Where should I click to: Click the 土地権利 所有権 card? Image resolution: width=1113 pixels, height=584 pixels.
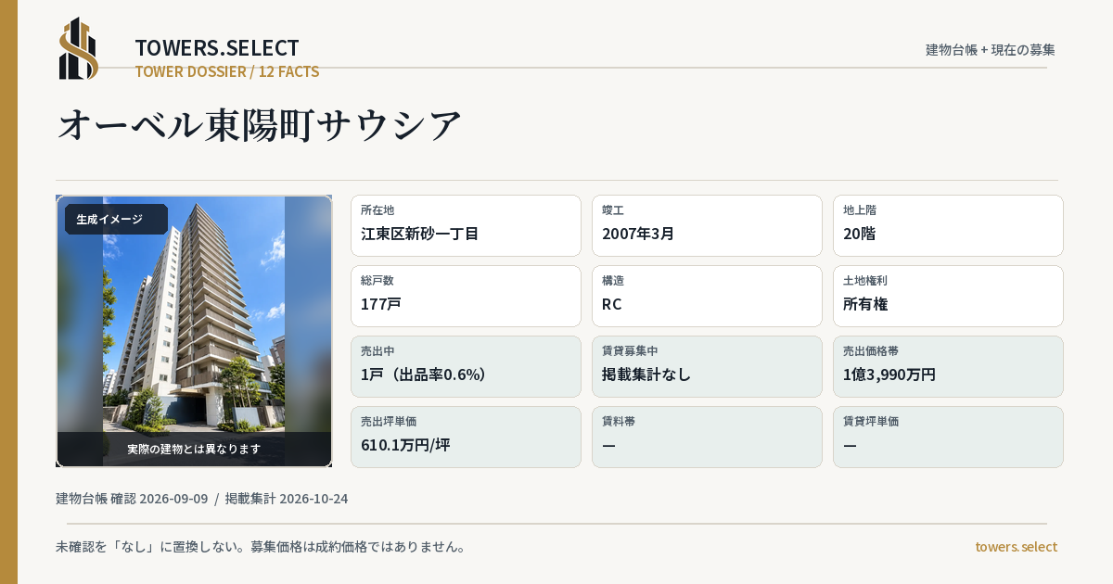click(x=948, y=296)
